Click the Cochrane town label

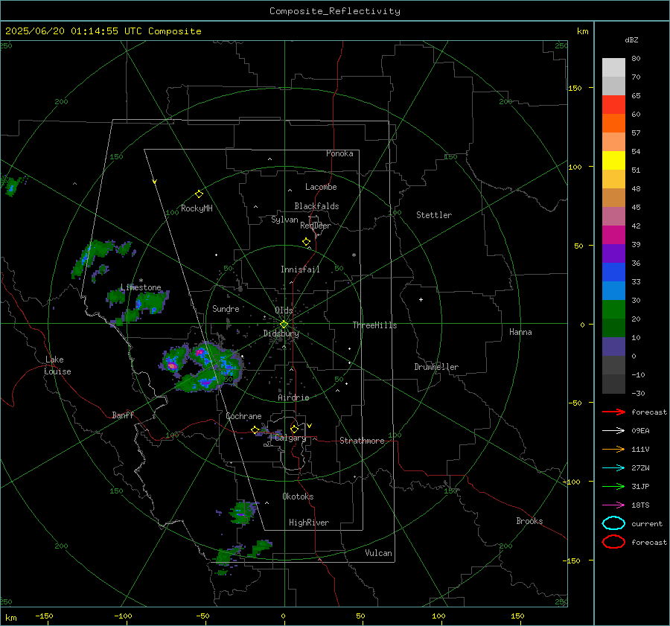tap(243, 416)
